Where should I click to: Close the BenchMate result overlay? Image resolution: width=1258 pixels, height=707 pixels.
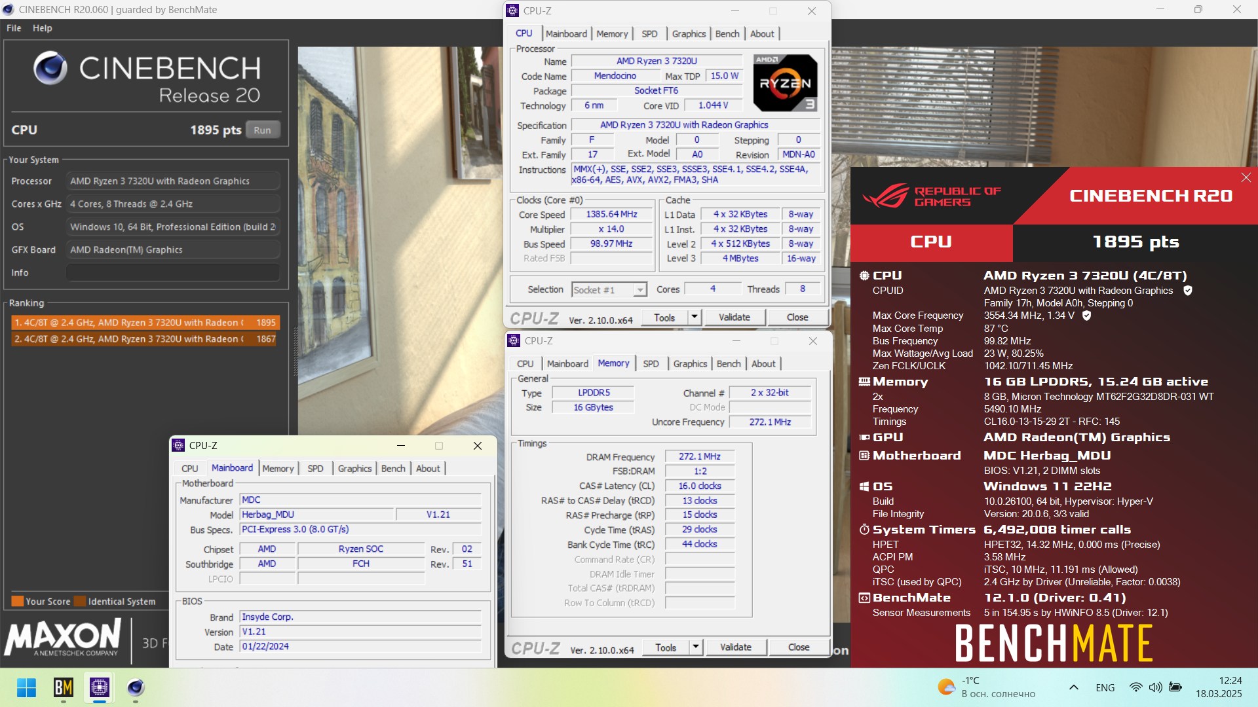click(x=1246, y=177)
